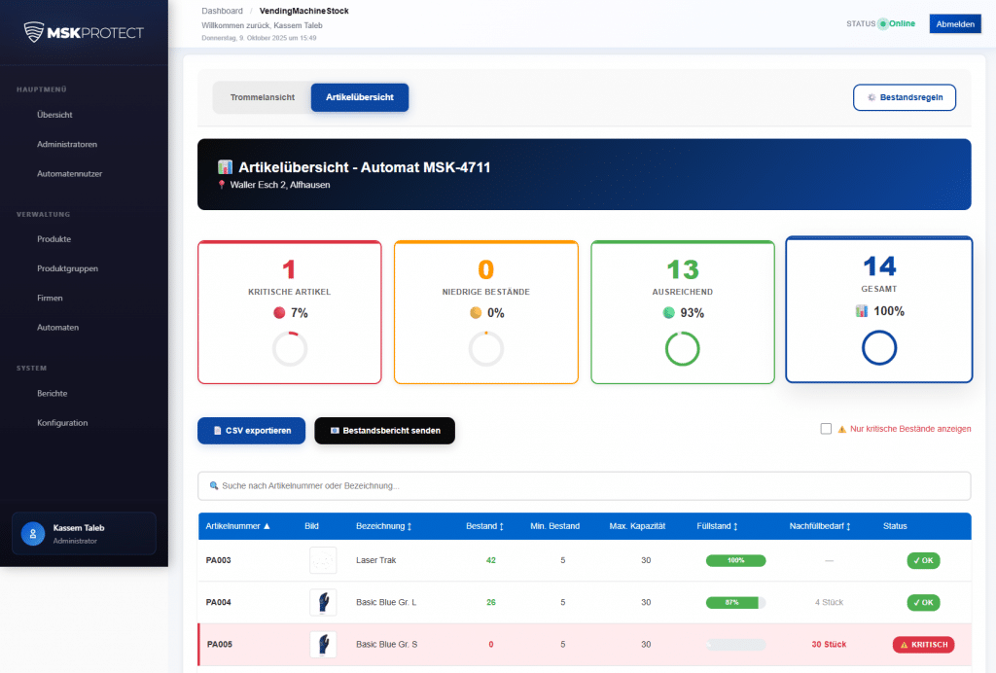Sort the table by Artikelnummer column

click(237, 526)
